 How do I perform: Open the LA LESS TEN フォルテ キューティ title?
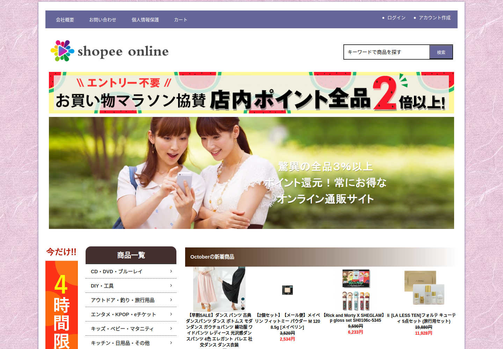click(424, 318)
